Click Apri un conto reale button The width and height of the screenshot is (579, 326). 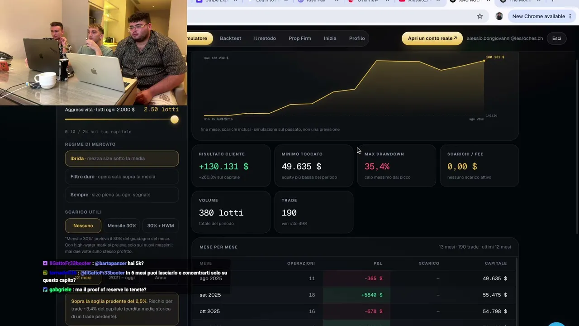[432, 38]
